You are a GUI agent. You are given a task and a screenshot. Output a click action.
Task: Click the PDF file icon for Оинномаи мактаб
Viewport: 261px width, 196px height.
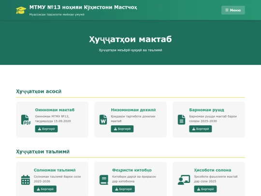pos(26,120)
